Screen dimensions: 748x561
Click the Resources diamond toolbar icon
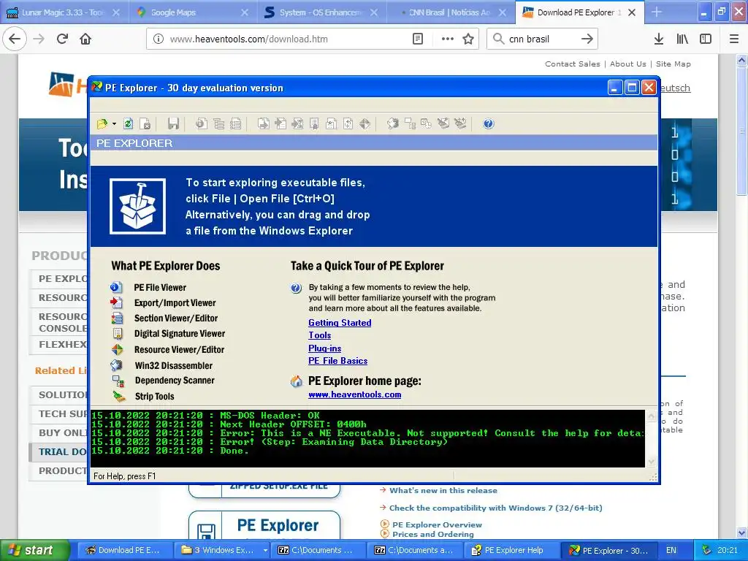[365, 124]
